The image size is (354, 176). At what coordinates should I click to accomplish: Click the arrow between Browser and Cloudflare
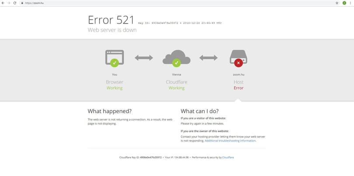(x=144, y=58)
